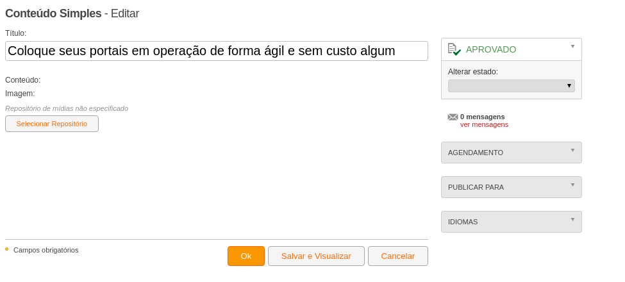Open the Alterar estado dropdown
Viewport: 625px width, 282px height.
(x=512, y=86)
